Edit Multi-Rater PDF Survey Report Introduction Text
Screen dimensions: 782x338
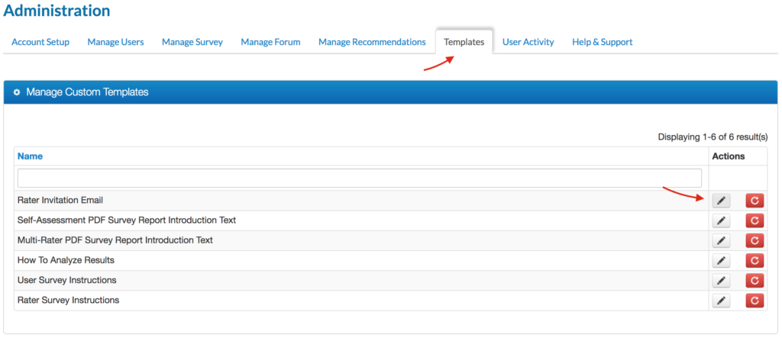point(721,240)
